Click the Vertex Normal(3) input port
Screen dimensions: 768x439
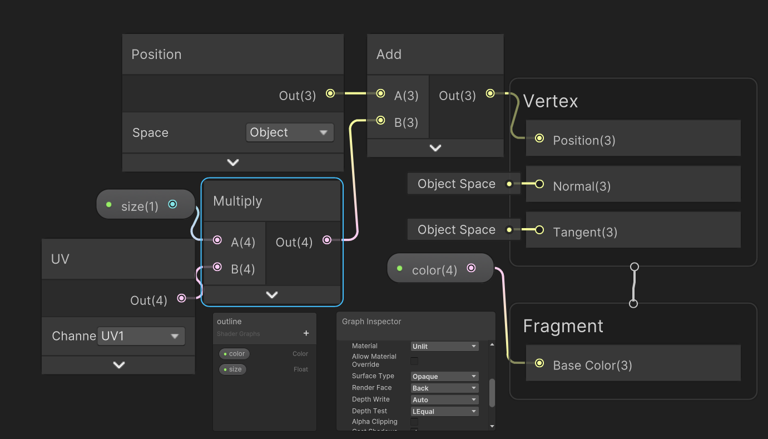[539, 184]
